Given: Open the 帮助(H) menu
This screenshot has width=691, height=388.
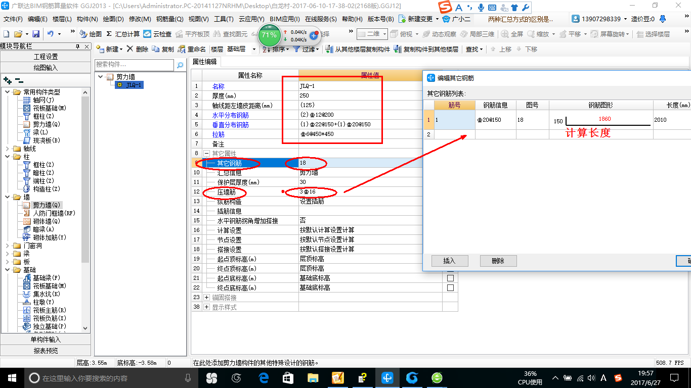Looking at the screenshot, I should [352, 19].
